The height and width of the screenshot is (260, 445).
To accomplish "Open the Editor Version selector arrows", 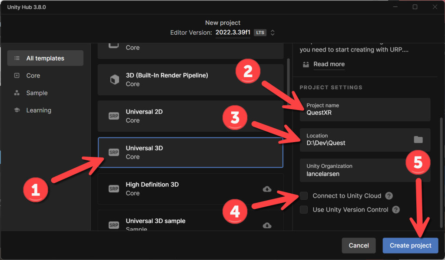I will (x=272, y=32).
